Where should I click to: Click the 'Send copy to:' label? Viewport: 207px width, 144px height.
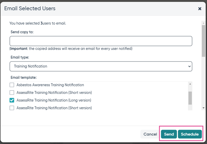tap(22, 32)
